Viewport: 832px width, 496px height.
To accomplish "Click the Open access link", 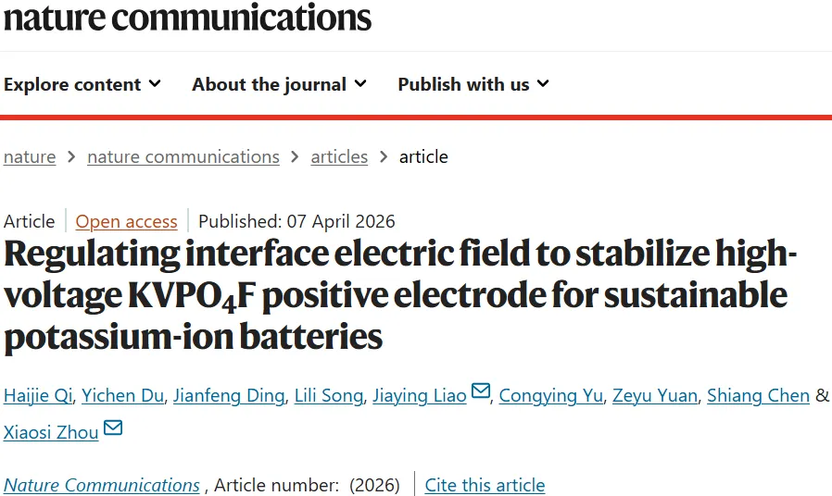I will point(126,222).
